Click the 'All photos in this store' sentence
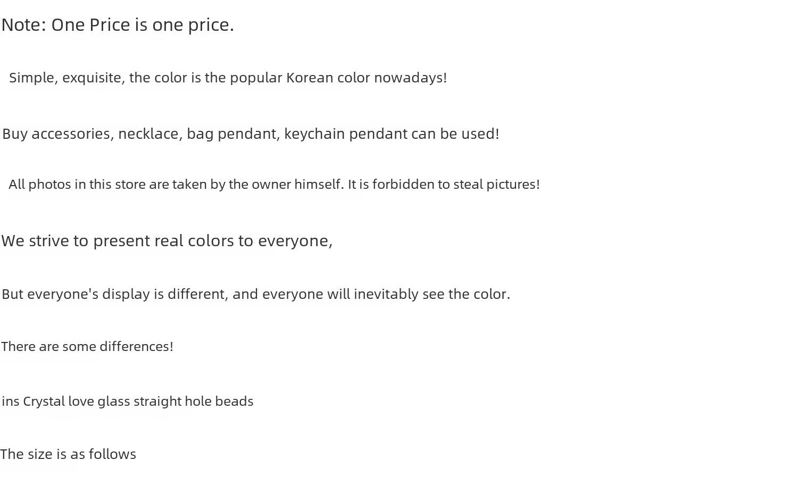798x485 pixels. tap(274, 185)
